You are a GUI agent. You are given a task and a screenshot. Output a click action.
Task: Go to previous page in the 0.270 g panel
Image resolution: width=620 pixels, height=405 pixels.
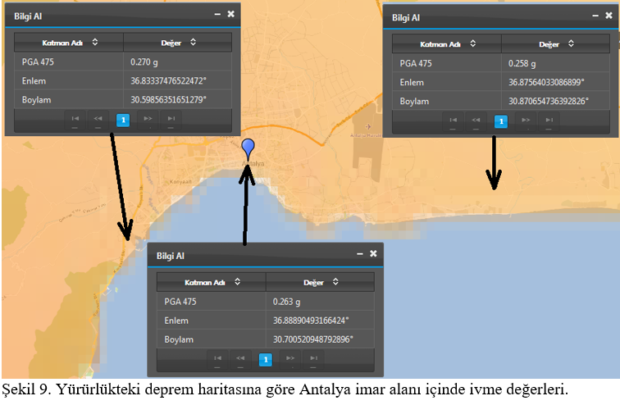point(98,119)
